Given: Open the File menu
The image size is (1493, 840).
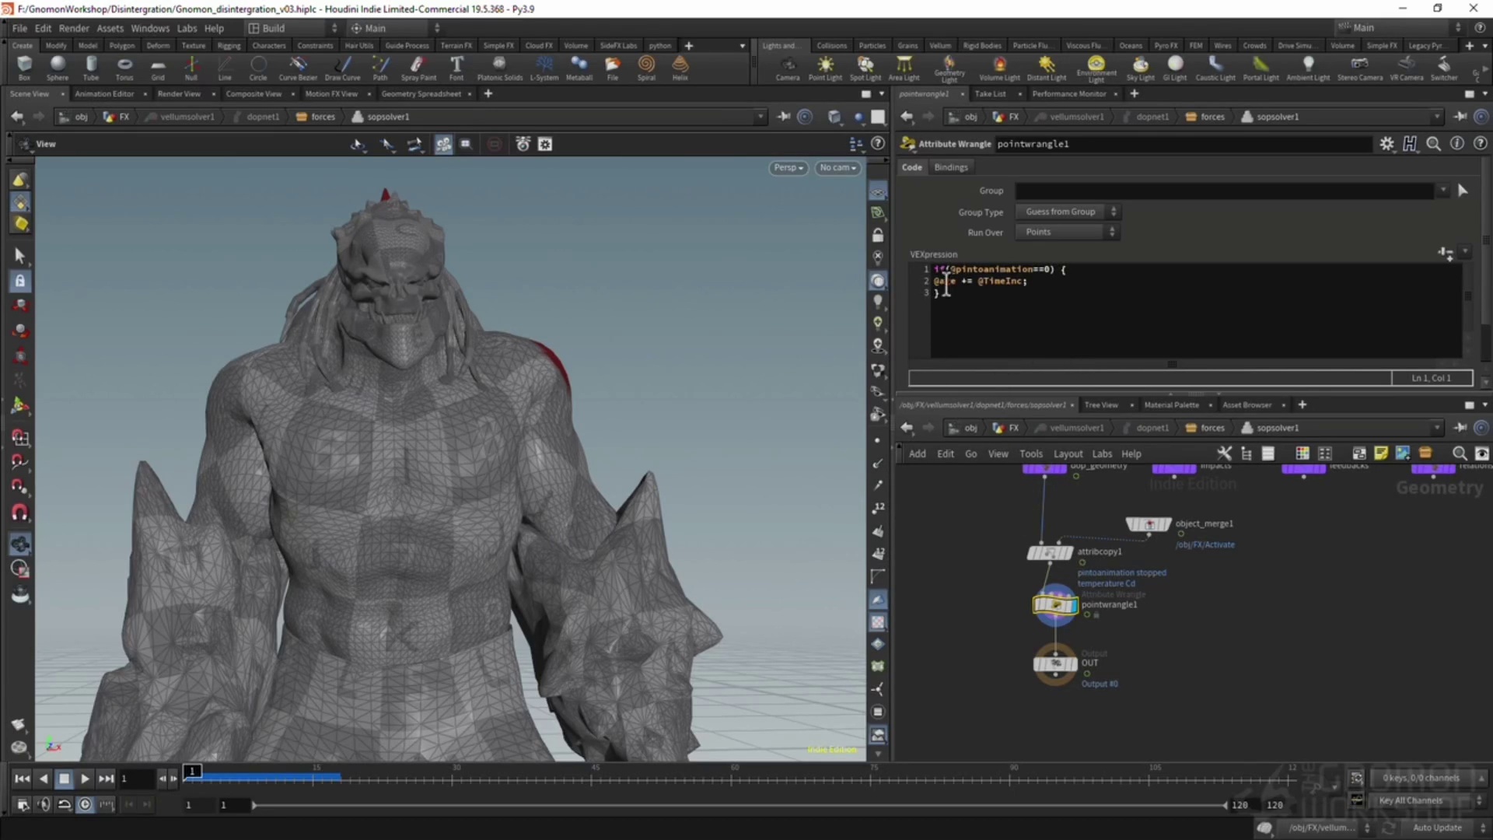Looking at the screenshot, I should pyautogui.click(x=19, y=28).
